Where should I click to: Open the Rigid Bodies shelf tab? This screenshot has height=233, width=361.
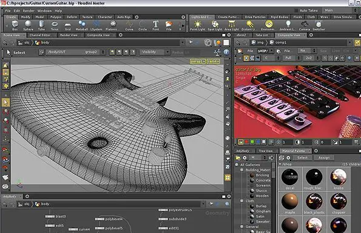280,17
